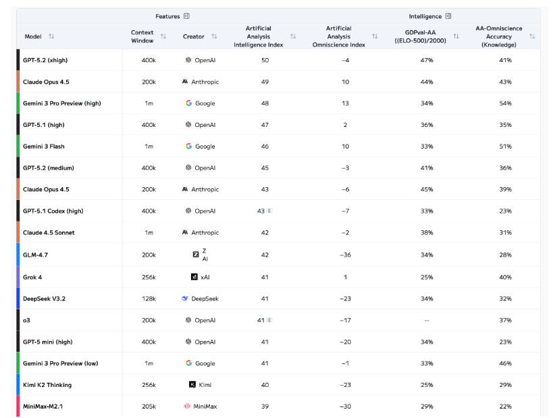This screenshot has height=418, width=555.
Task: Click the DeepSeek whale logo
Action: [x=185, y=298]
